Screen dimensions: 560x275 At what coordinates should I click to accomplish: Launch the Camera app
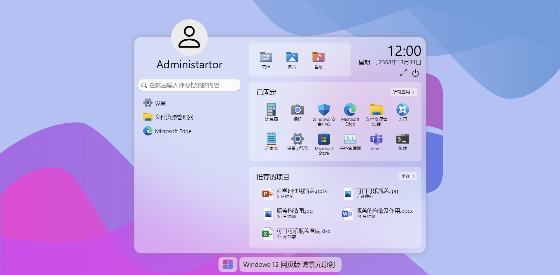click(297, 112)
